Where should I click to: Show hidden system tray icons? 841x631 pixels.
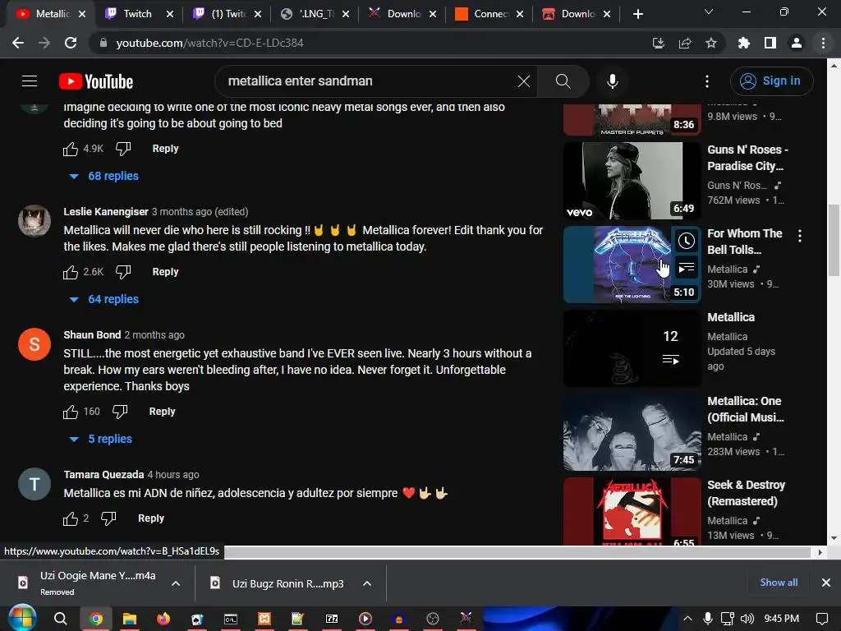(x=687, y=619)
